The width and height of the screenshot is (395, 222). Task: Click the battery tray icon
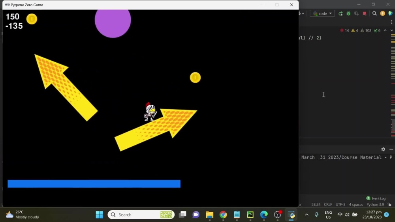click(355, 215)
